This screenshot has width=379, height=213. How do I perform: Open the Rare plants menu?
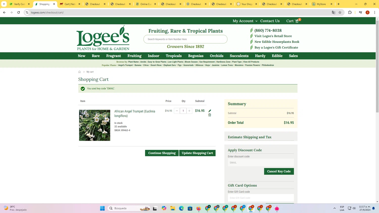[x=96, y=56]
